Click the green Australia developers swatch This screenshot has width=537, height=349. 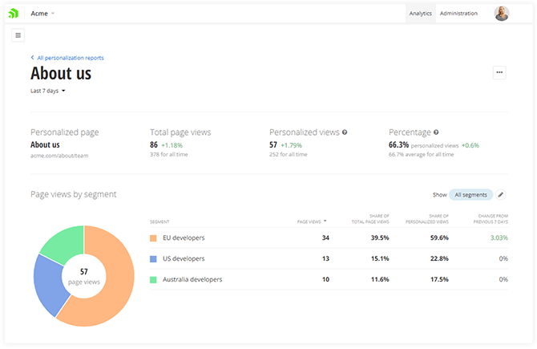[154, 279]
